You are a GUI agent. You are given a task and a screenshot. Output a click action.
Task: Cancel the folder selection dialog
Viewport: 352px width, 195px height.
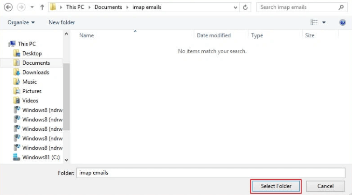click(325, 186)
